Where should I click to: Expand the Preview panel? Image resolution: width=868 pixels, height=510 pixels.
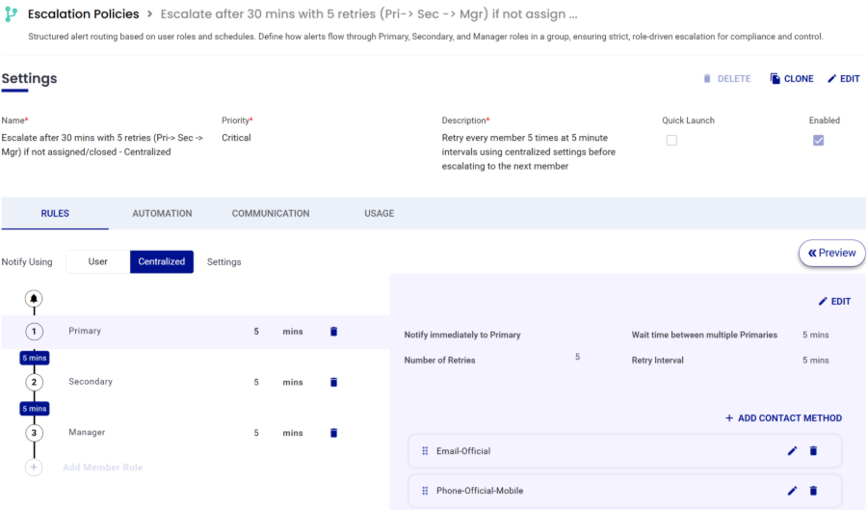click(831, 254)
